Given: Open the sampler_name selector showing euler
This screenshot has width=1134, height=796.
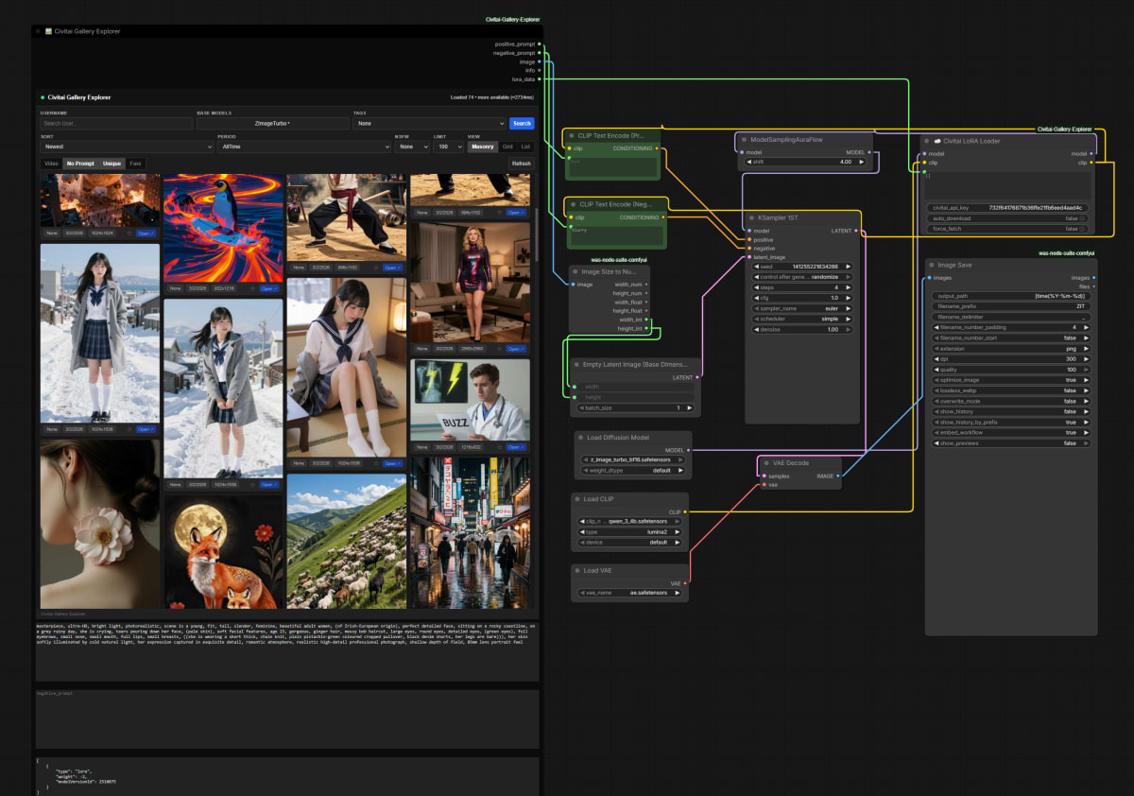Looking at the screenshot, I should coord(803,309).
